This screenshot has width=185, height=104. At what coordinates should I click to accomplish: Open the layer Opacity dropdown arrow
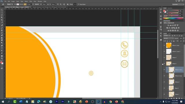pyautogui.click(x=184, y=38)
